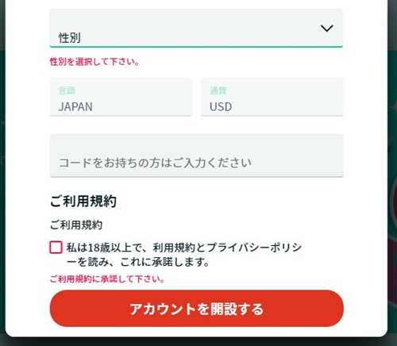Click the 性別 label in dropdown
Screen dimensions: 397x346
tap(70, 38)
